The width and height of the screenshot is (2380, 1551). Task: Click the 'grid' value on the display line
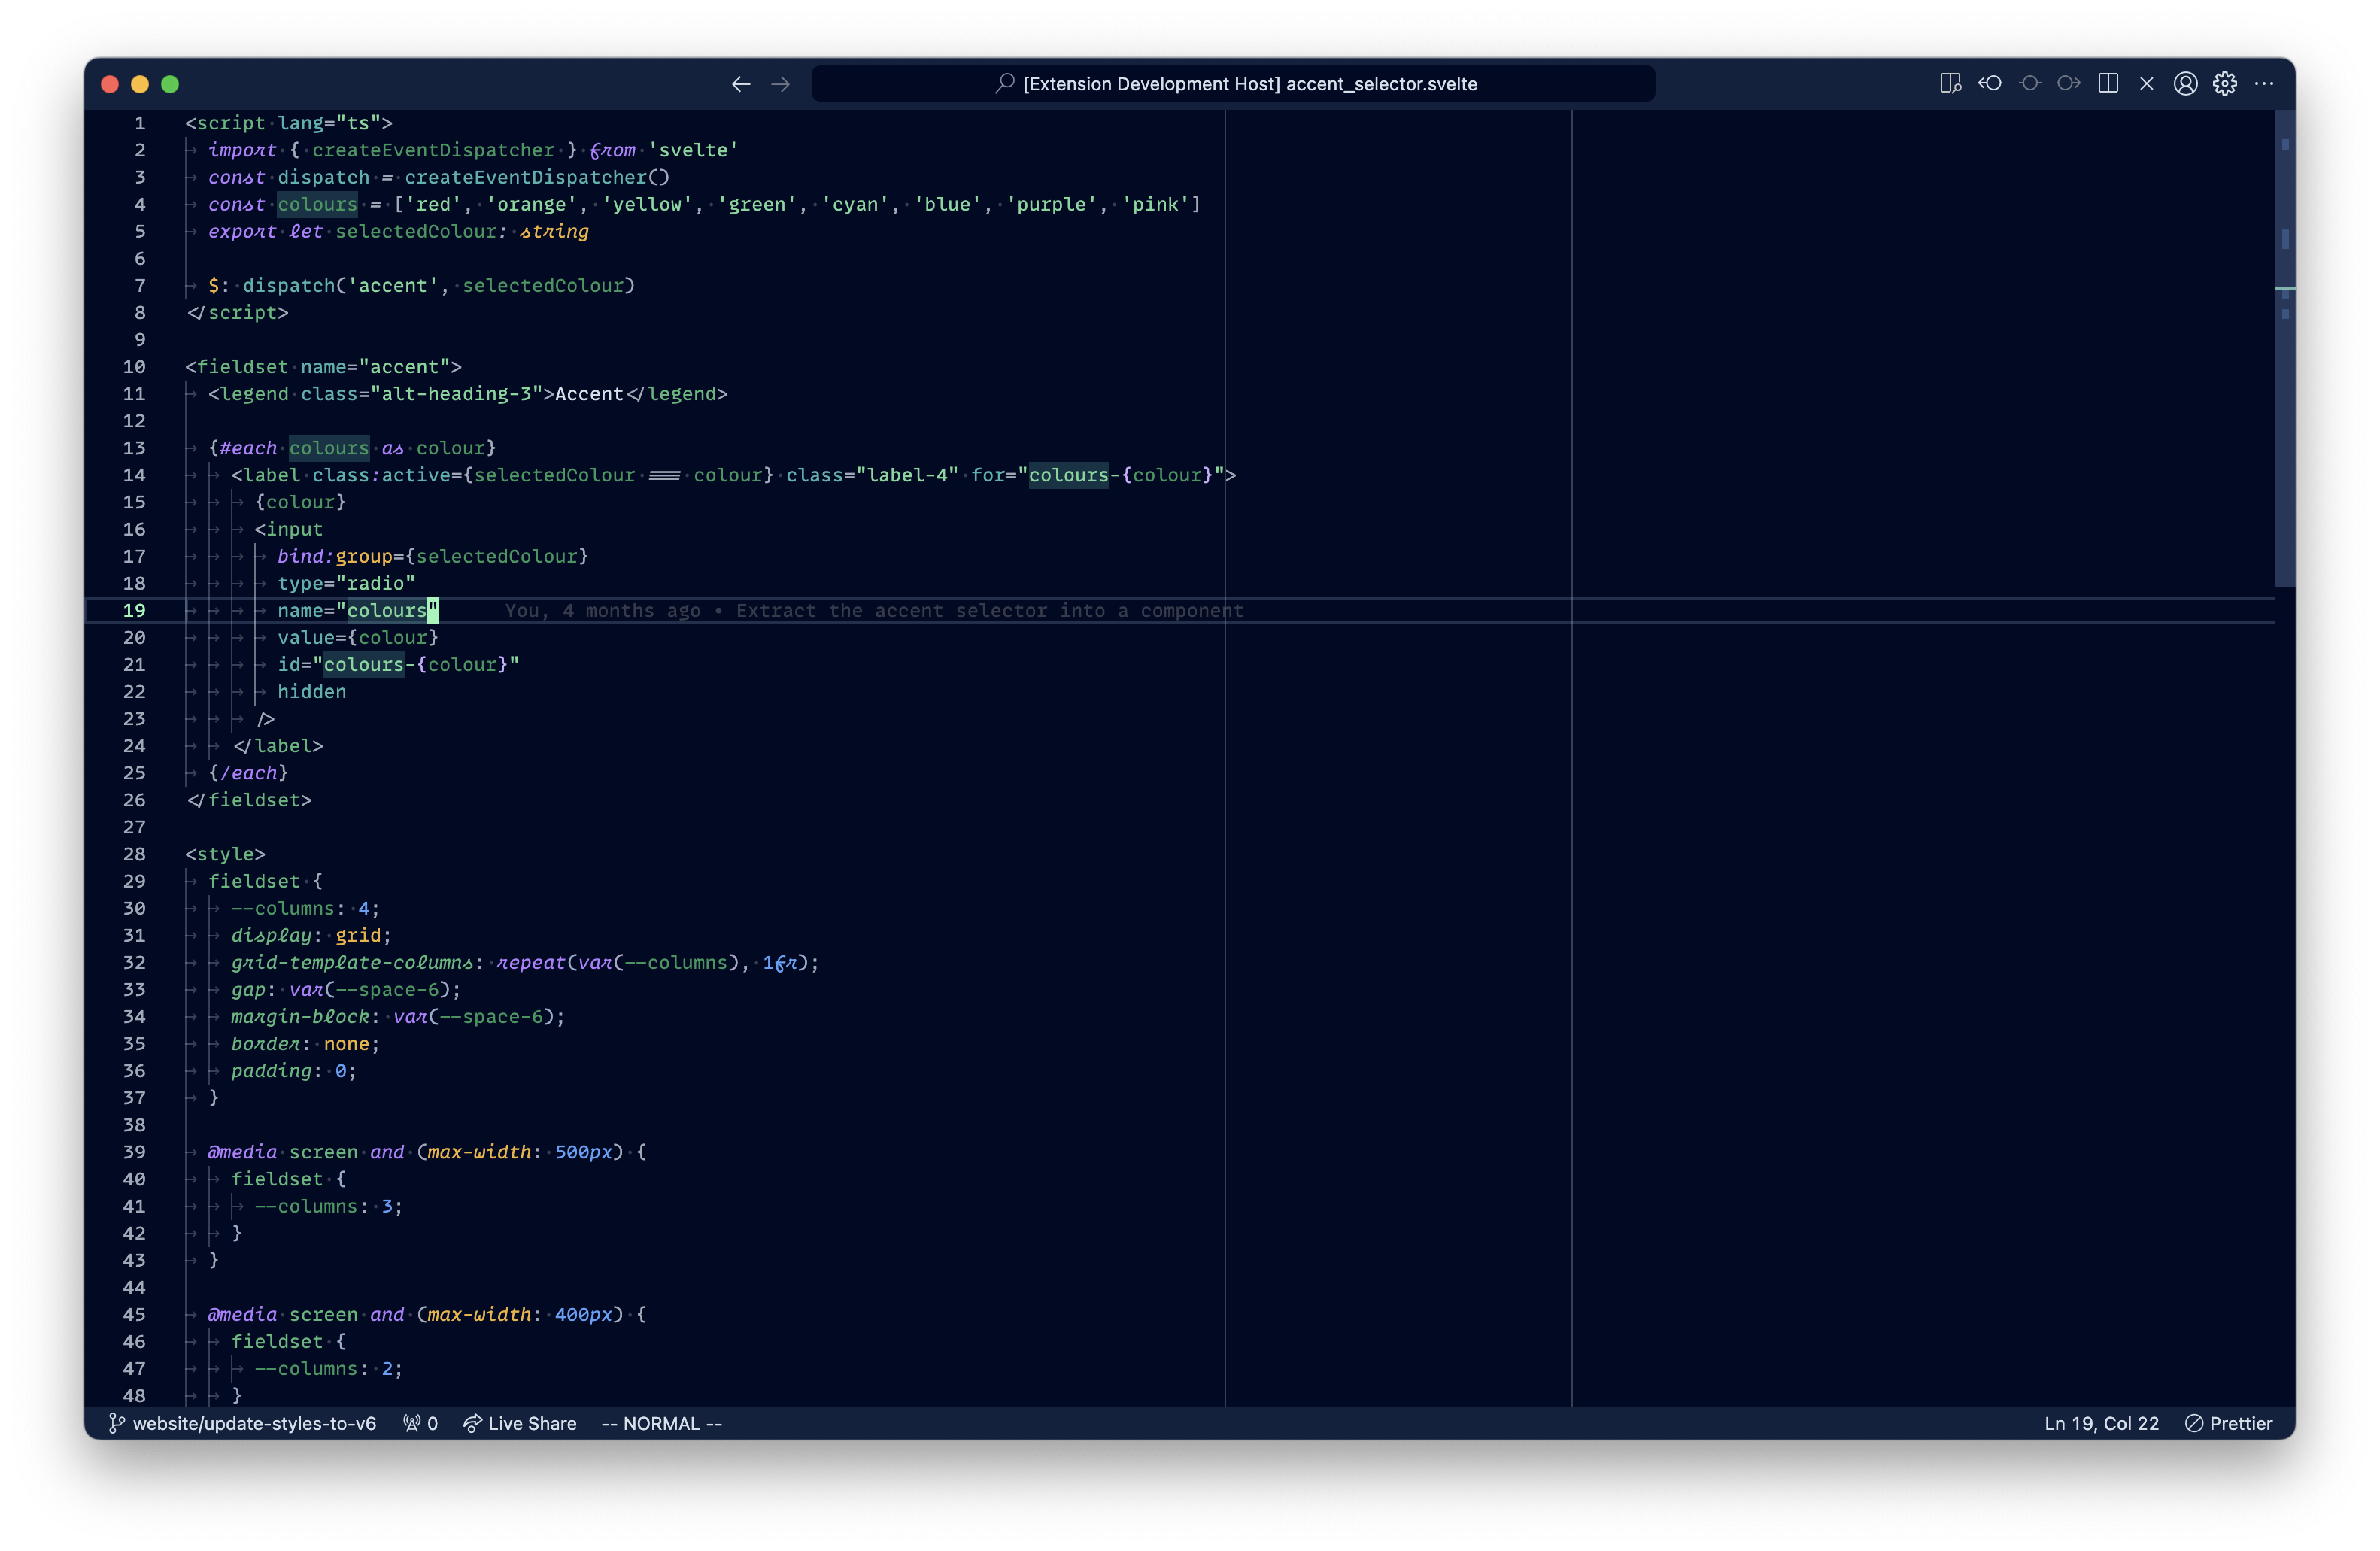click(x=358, y=935)
